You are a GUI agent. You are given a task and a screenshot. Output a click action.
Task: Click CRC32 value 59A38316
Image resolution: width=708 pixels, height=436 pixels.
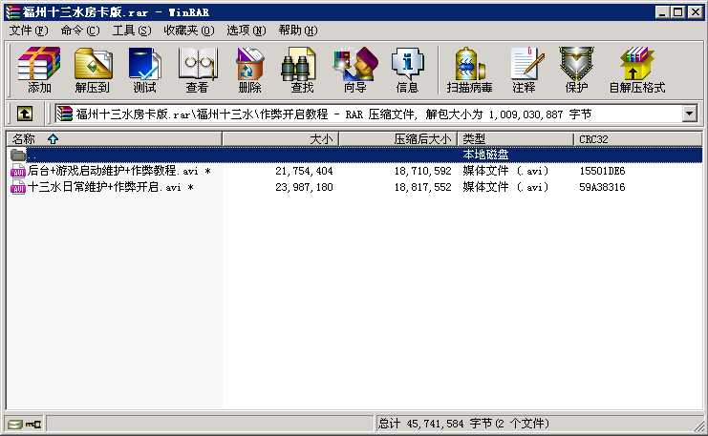click(602, 187)
